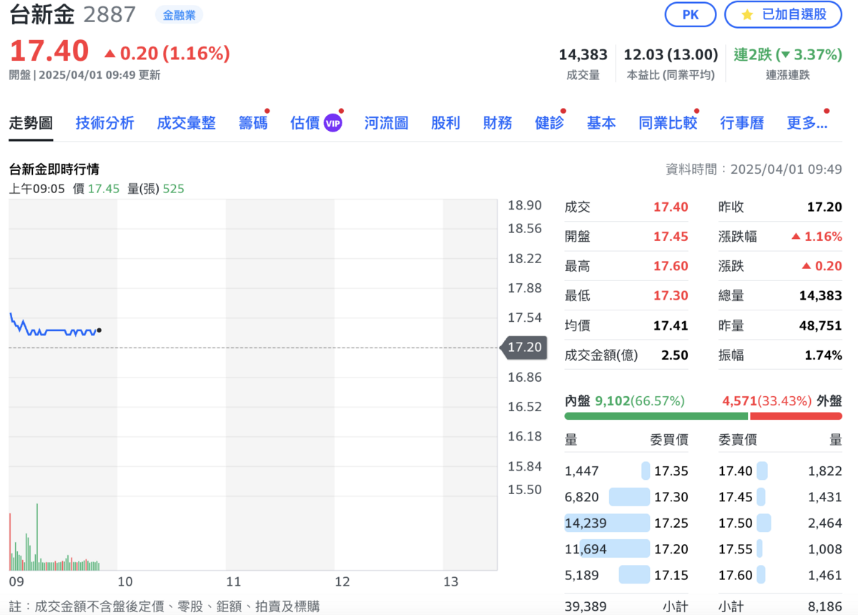Image resolution: width=858 pixels, height=615 pixels.
Task: Click the purple VIP badge icon
Action: pyautogui.click(x=332, y=123)
